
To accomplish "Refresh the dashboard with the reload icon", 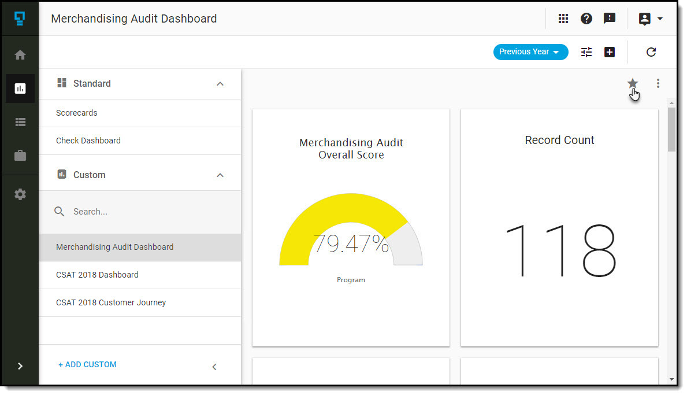I will [x=651, y=52].
